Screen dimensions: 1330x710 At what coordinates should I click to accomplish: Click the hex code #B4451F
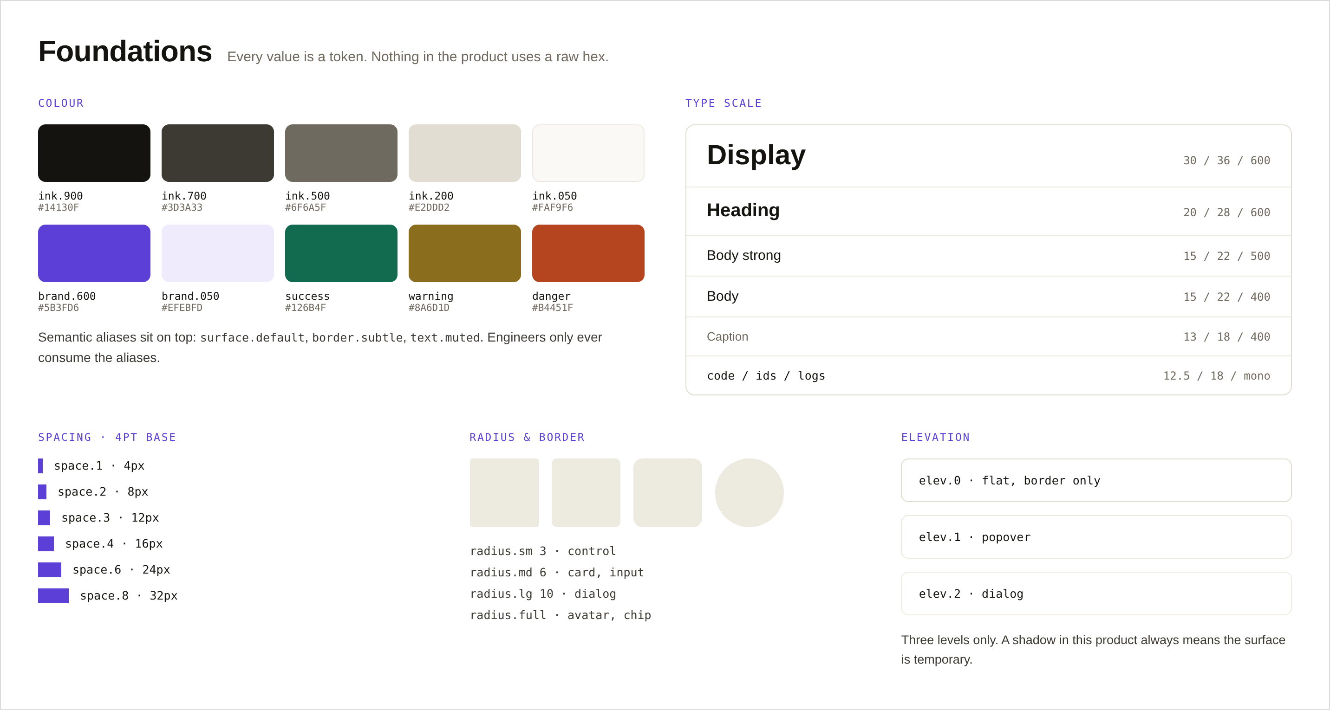553,308
